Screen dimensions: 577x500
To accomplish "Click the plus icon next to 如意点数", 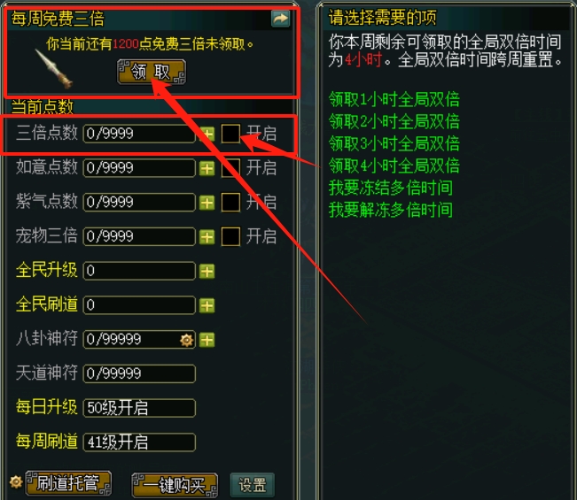I will [207, 168].
